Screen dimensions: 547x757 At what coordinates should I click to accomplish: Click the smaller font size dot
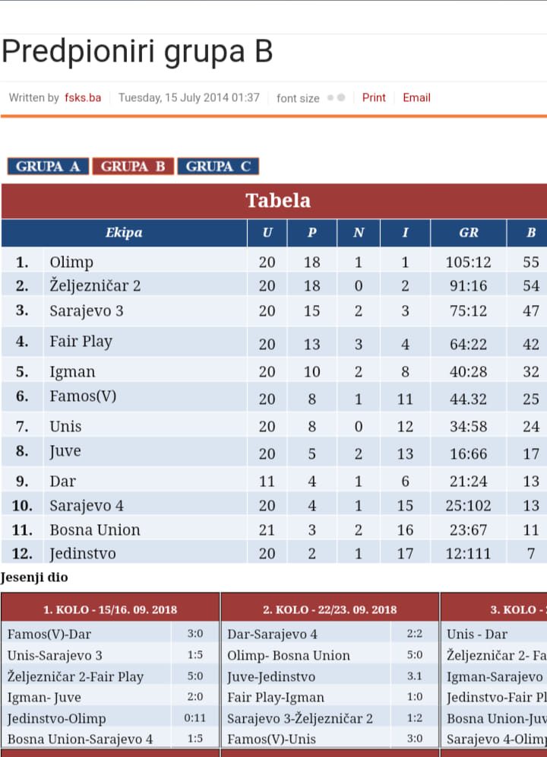pos(330,97)
